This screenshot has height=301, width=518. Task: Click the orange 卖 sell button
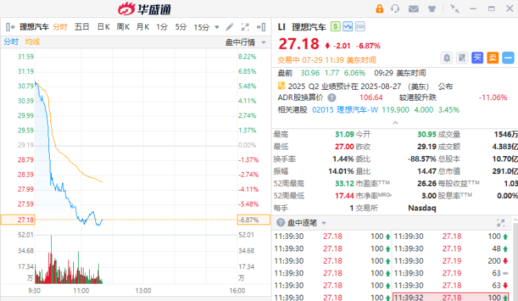click(x=492, y=58)
